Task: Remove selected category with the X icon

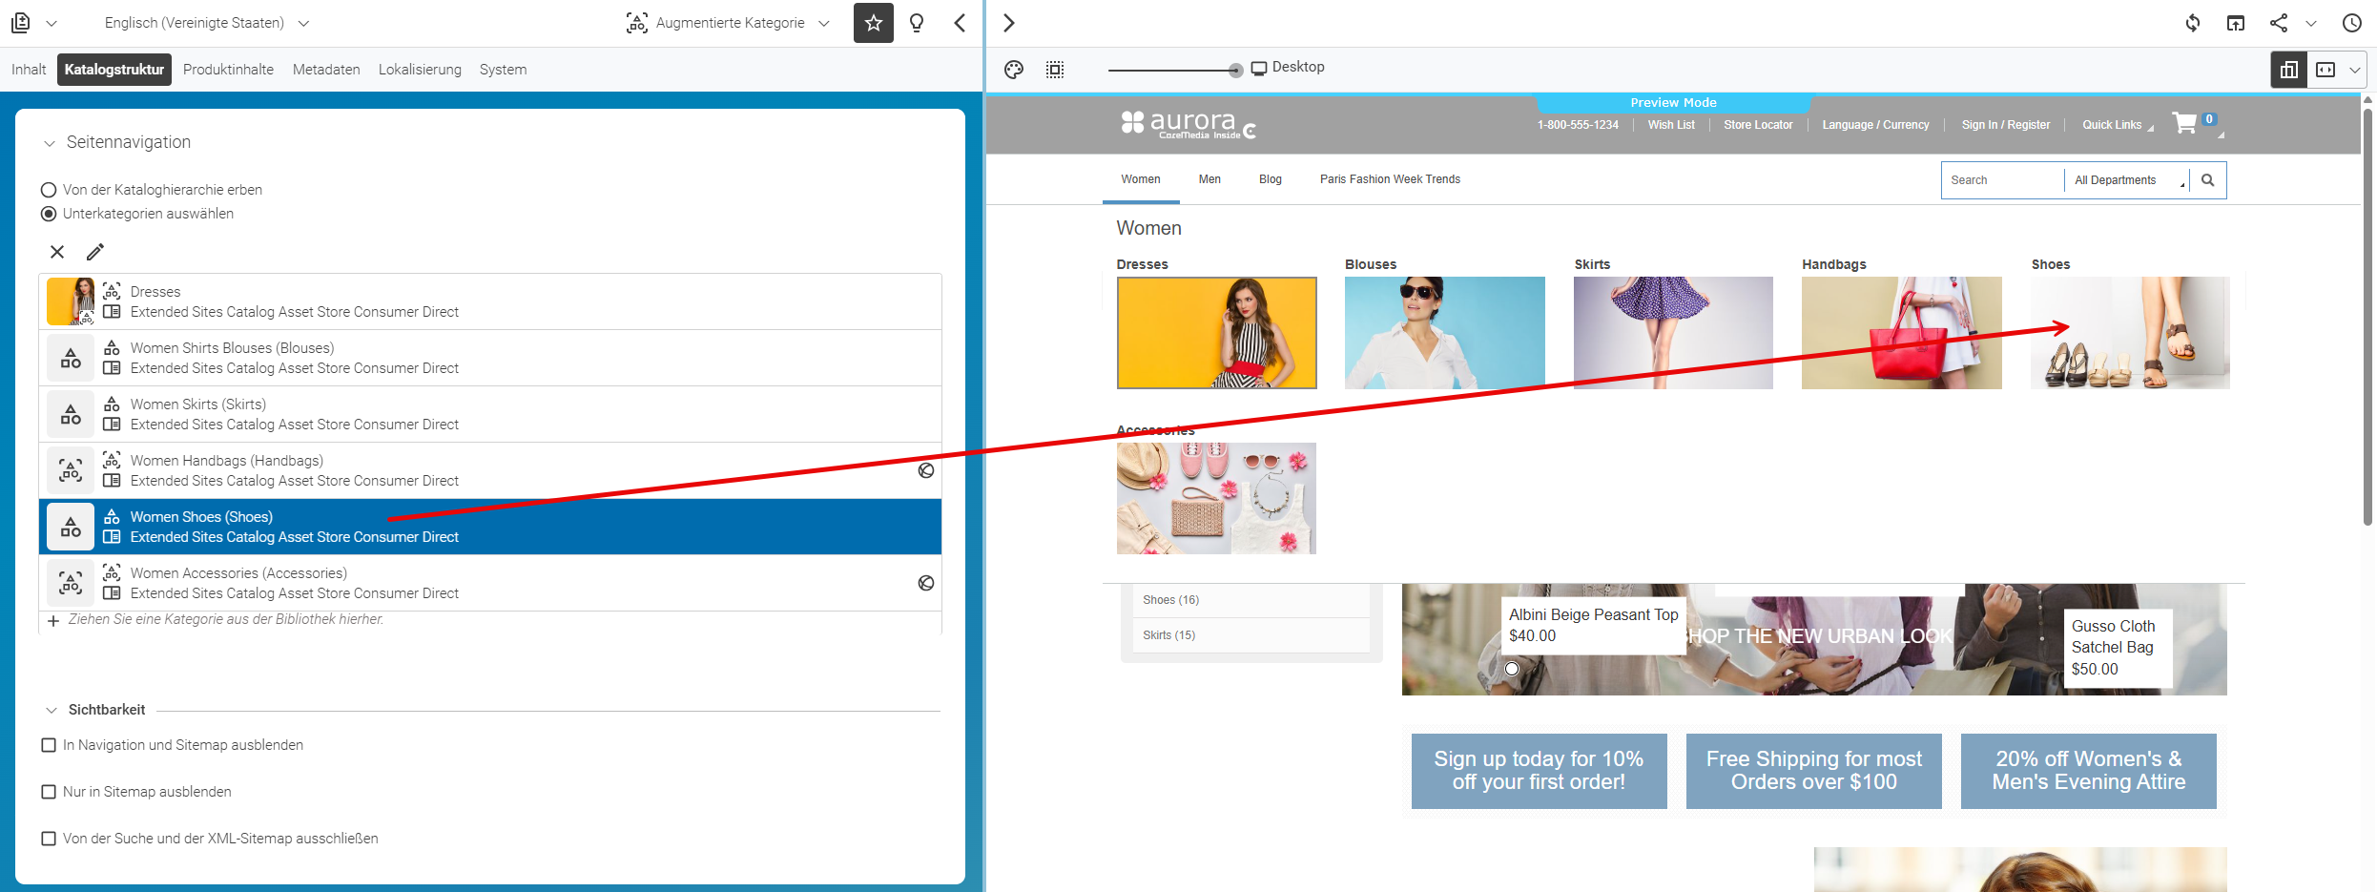Action: coord(57,252)
